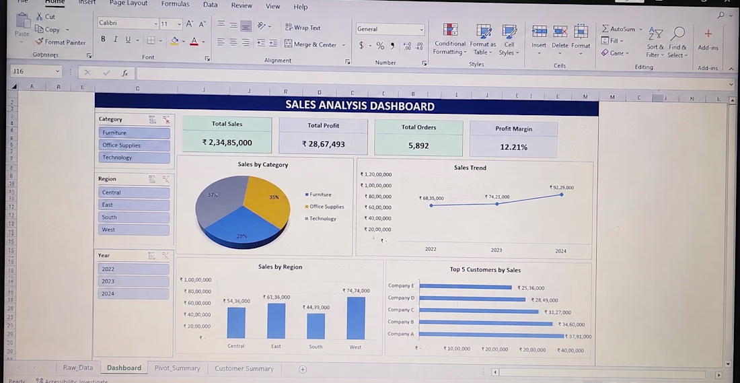The width and height of the screenshot is (740, 383).
Task: Select 2023 in Year slicer
Action: tap(134, 281)
